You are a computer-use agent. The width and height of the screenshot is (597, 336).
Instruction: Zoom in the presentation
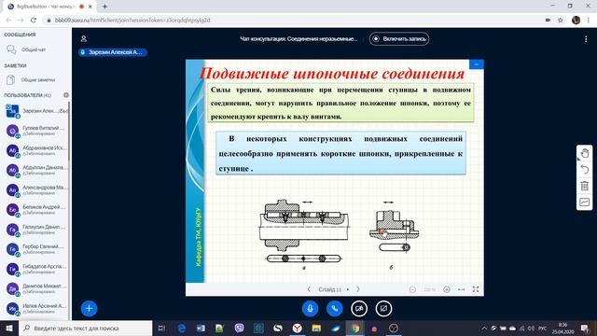(447, 289)
